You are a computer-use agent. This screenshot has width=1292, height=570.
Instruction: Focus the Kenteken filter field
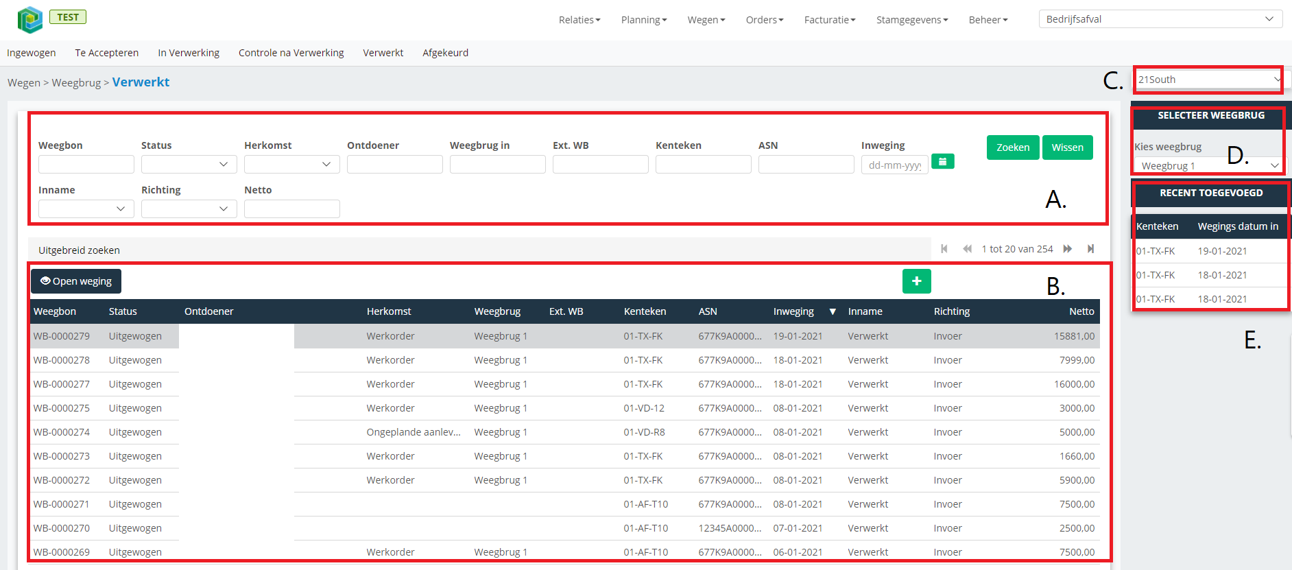pos(704,165)
